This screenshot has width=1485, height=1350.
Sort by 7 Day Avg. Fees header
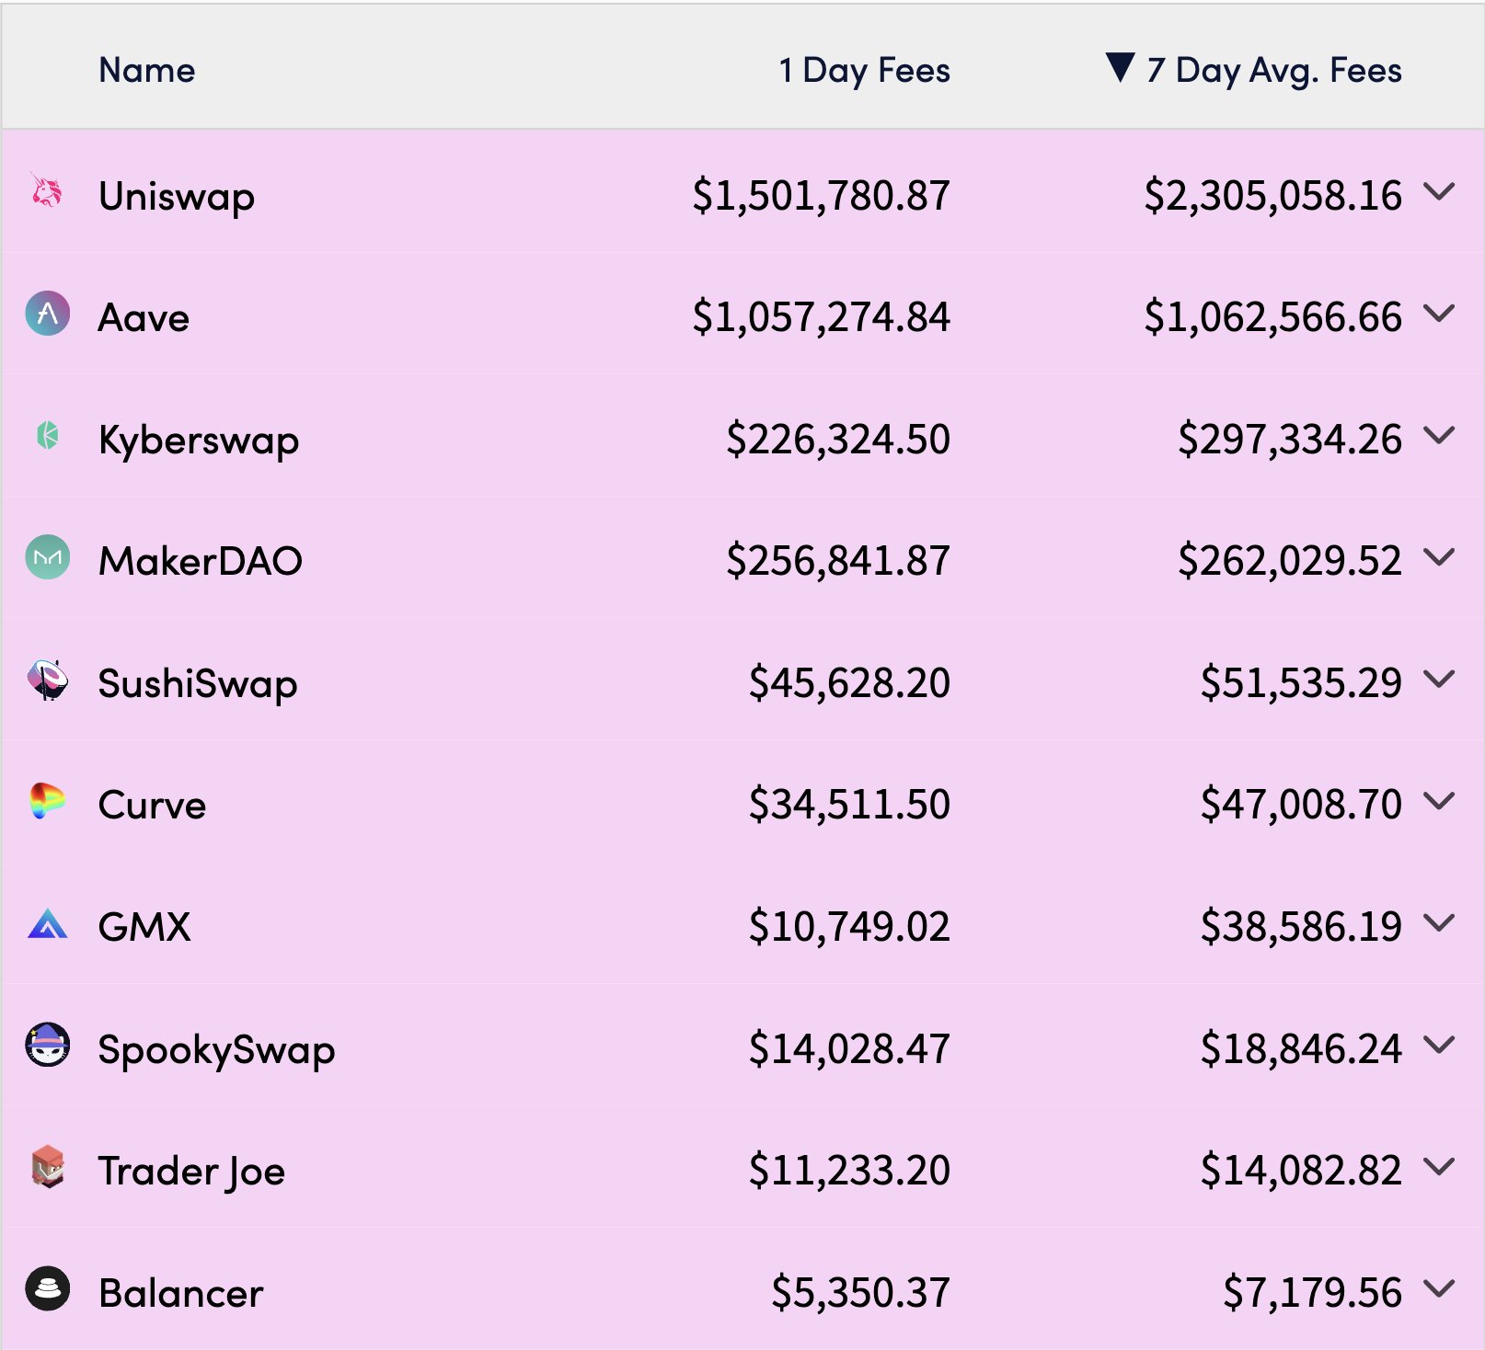click(x=1273, y=70)
